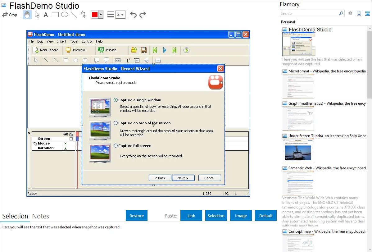
Task: Pick the ellipse shape tool in Flamory toolbar
Action: tap(65, 15)
